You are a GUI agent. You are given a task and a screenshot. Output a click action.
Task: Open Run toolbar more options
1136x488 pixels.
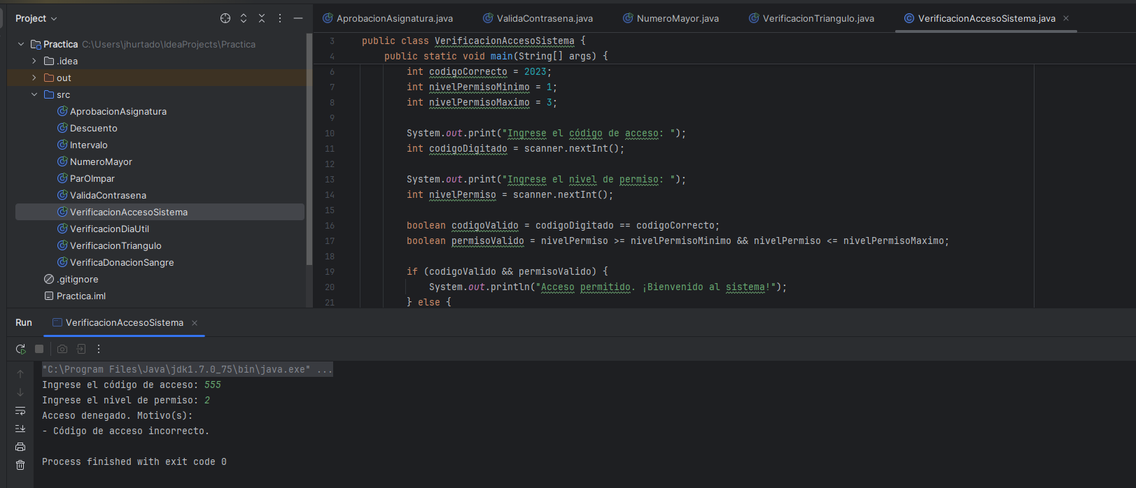99,349
